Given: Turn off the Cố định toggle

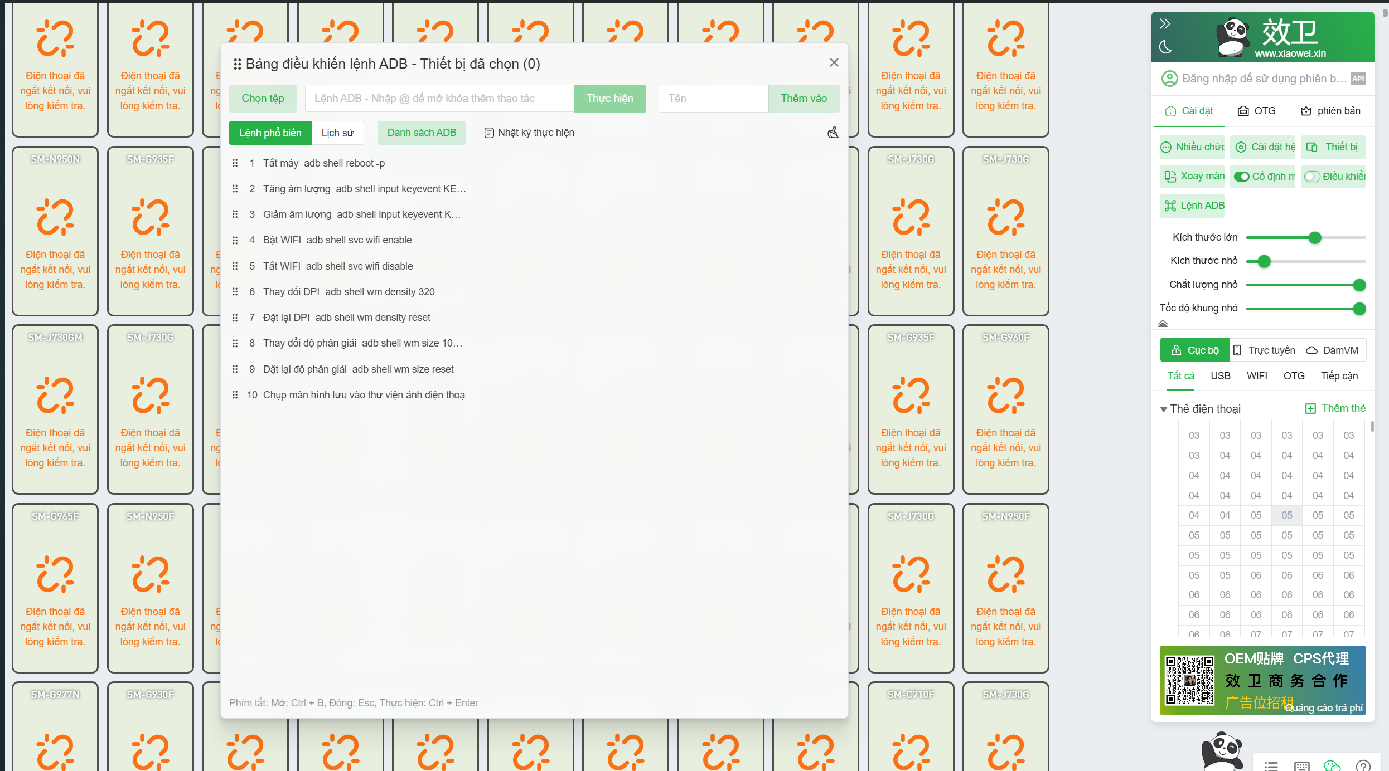Looking at the screenshot, I should pyautogui.click(x=1241, y=177).
